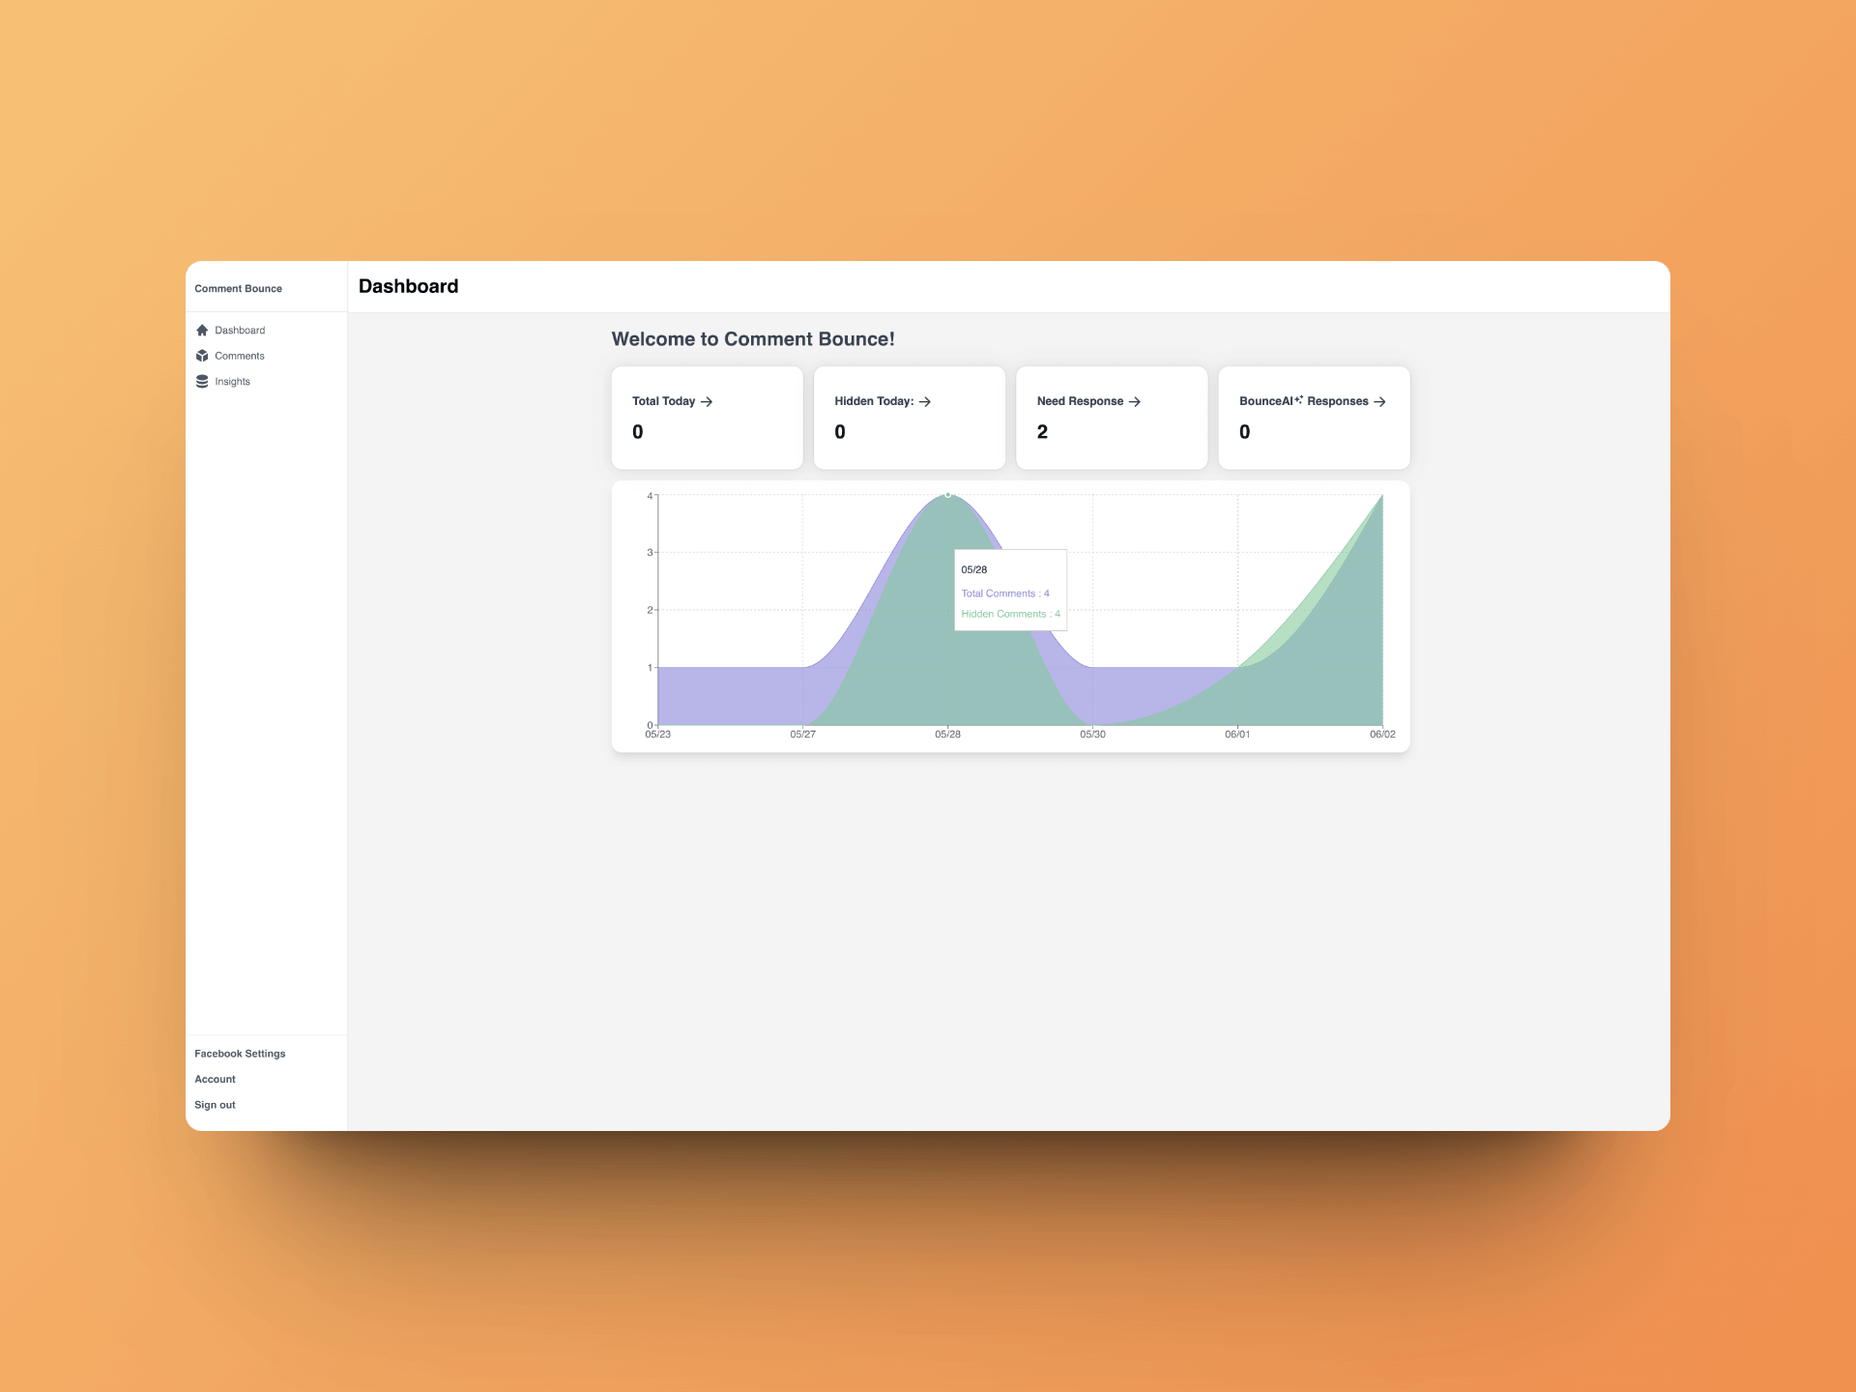Click the home icon next to Dashboard
Viewport: 1856px width, 1392px height.
(202, 330)
